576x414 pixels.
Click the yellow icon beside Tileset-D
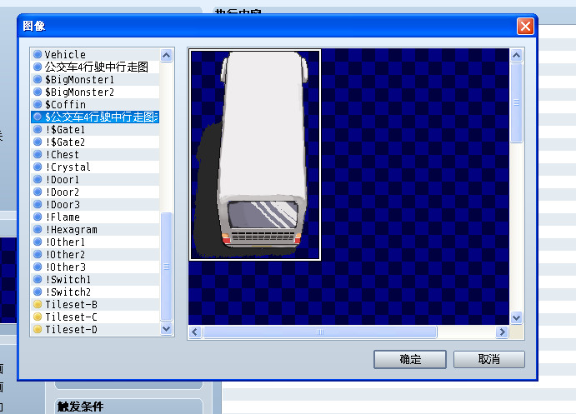[x=38, y=329]
